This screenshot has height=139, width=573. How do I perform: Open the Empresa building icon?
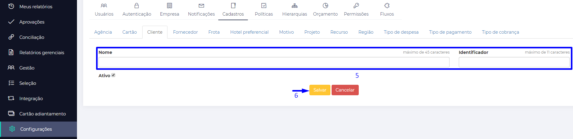tap(169, 6)
